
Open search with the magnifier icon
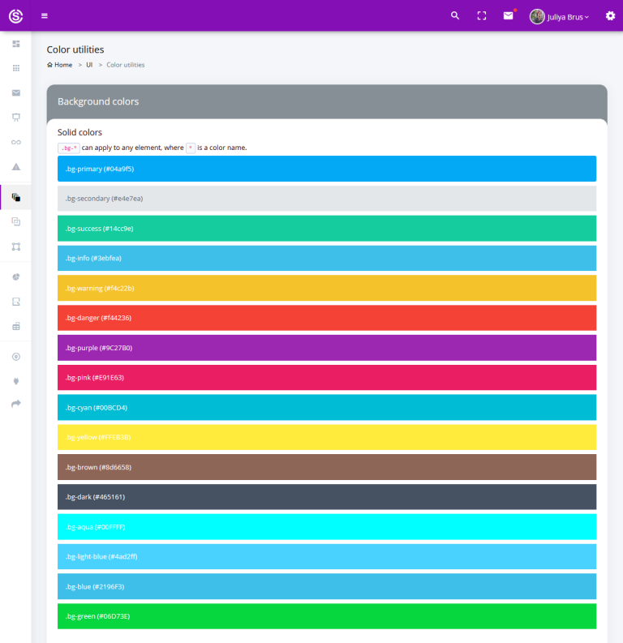(x=455, y=15)
